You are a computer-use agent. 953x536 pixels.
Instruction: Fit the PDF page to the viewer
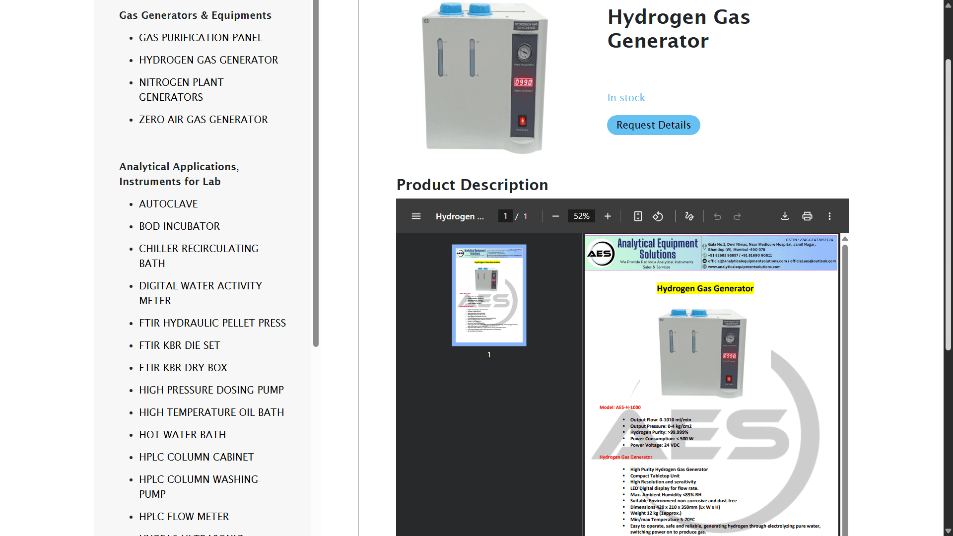pyautogui.click(x=638, y=216)
